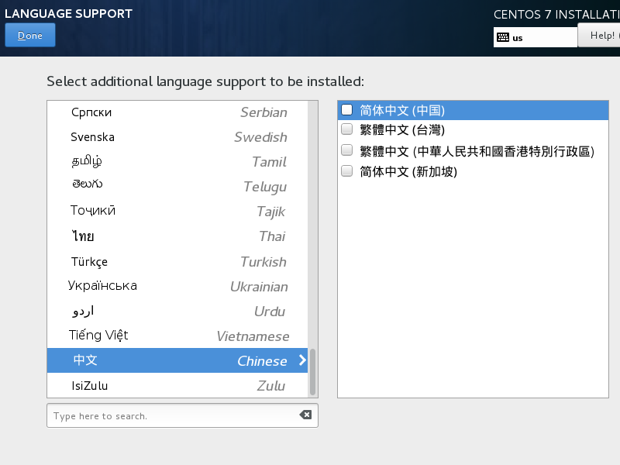The height and width of the screenshot is (465, 620).
Task: Select Tamil in the language list
Action: coord(177,162)
